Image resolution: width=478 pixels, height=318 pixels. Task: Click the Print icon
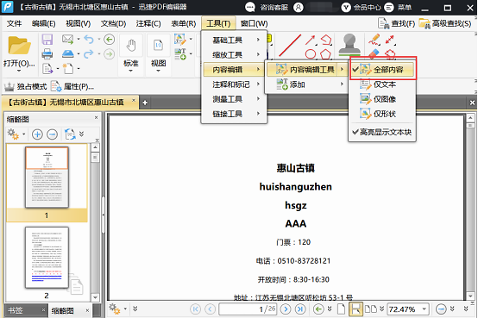click(x=47, y=54)
